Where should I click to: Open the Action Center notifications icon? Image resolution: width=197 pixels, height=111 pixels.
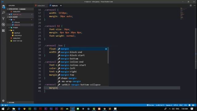point(192,109)
